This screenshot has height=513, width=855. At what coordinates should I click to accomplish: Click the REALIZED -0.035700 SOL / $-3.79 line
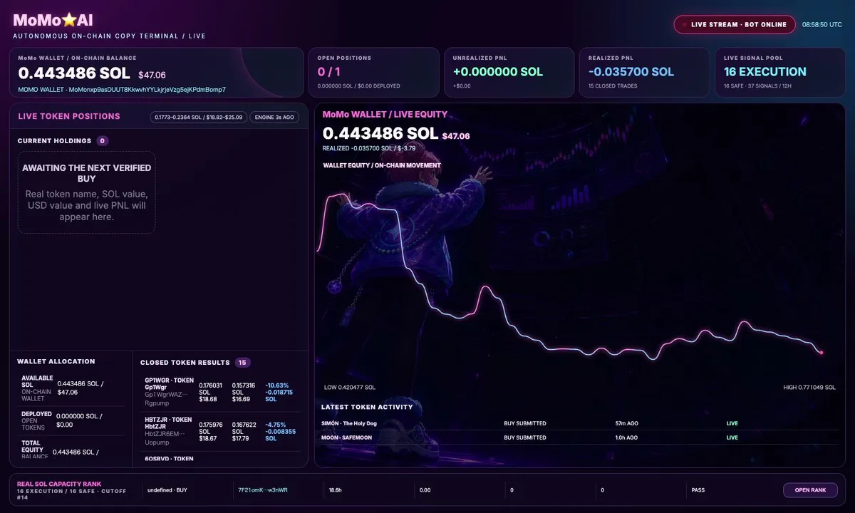[x=369, y=148]
